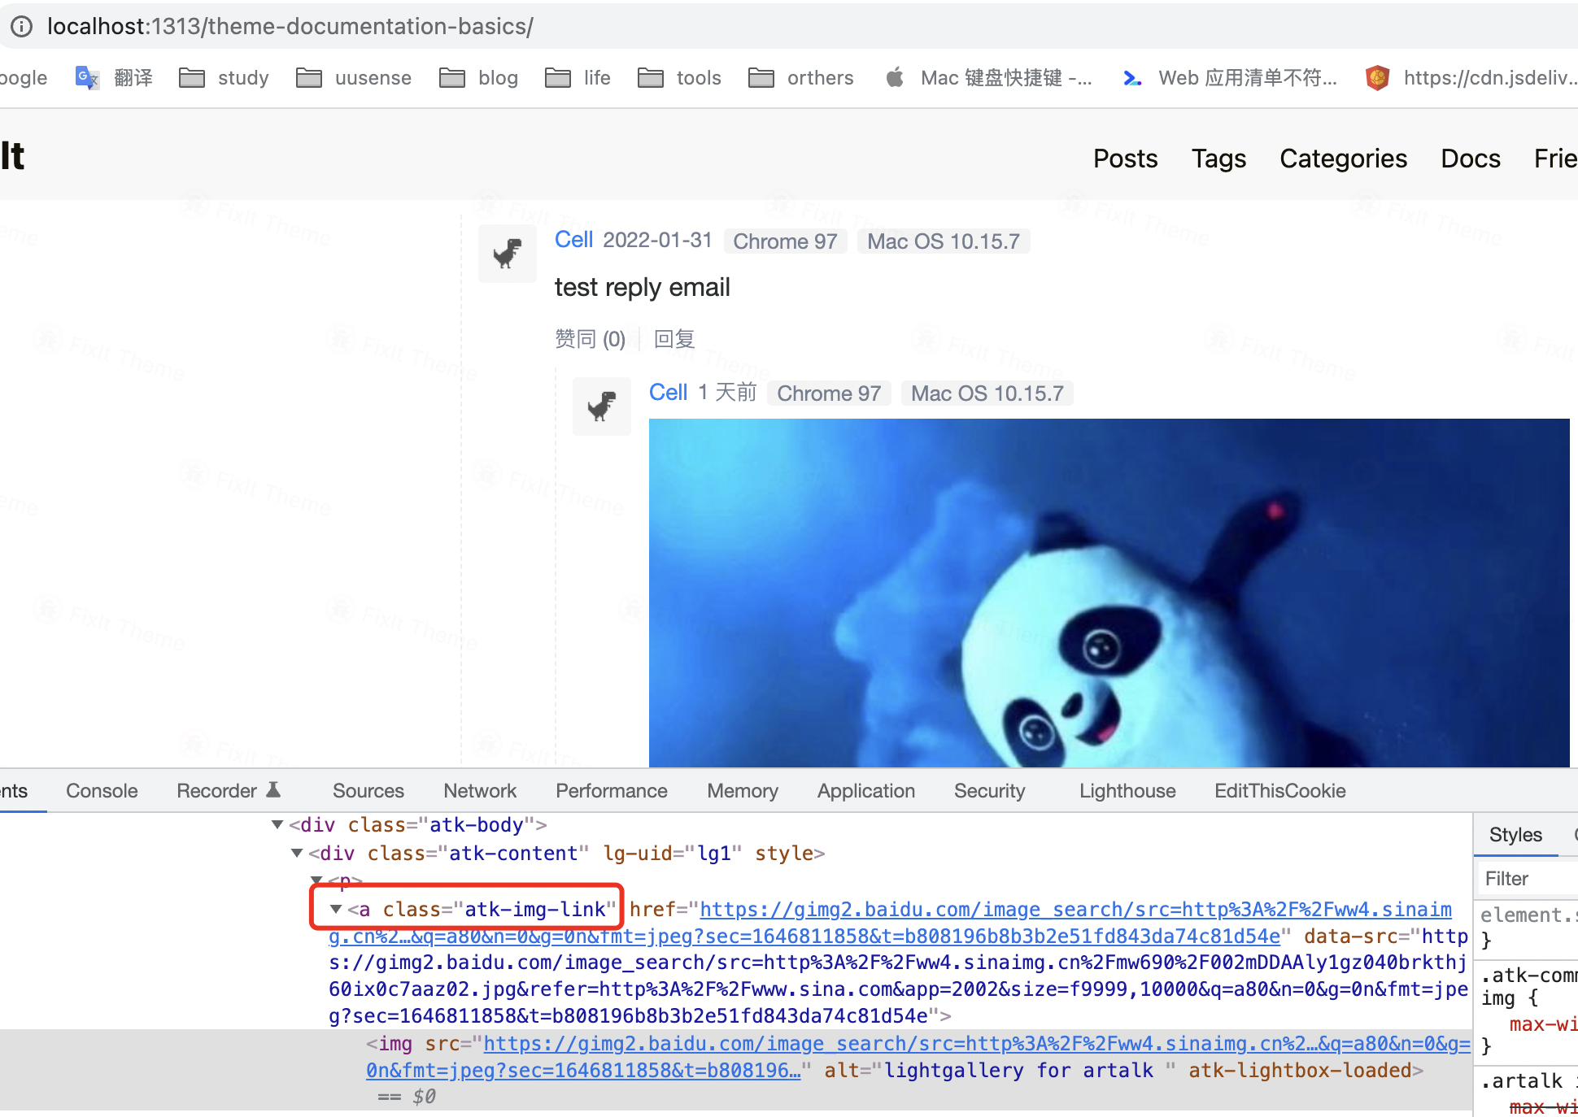
Task: Collapse the atk-body div in Elements tree
Action: (x=277, y=824)
